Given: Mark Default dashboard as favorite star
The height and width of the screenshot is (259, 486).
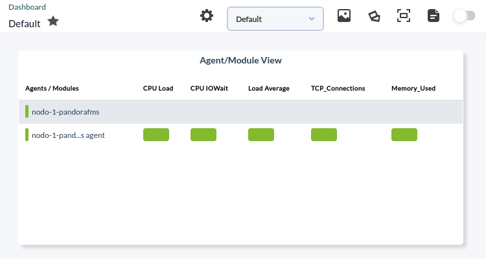Looking at the screenshot, I should pyautogui.click(x=53, y=21).
